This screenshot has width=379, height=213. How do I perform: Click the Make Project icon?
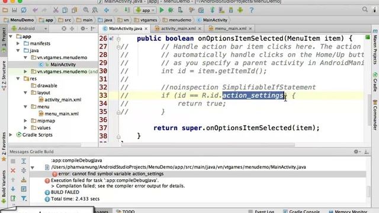[127, 10]
